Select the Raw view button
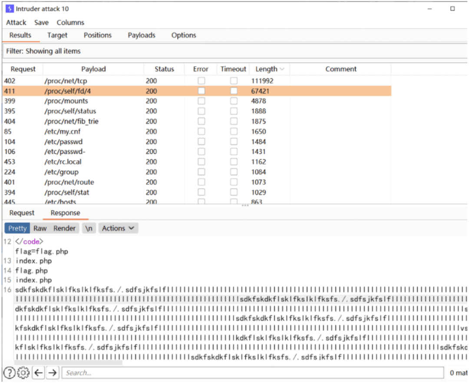Screen dimensions: 469x383 tap(40, 228)
